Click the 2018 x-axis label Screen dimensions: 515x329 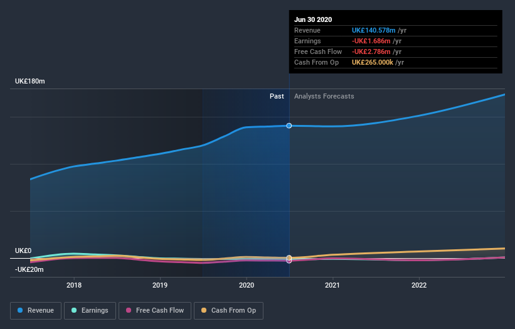pos(74,285)
